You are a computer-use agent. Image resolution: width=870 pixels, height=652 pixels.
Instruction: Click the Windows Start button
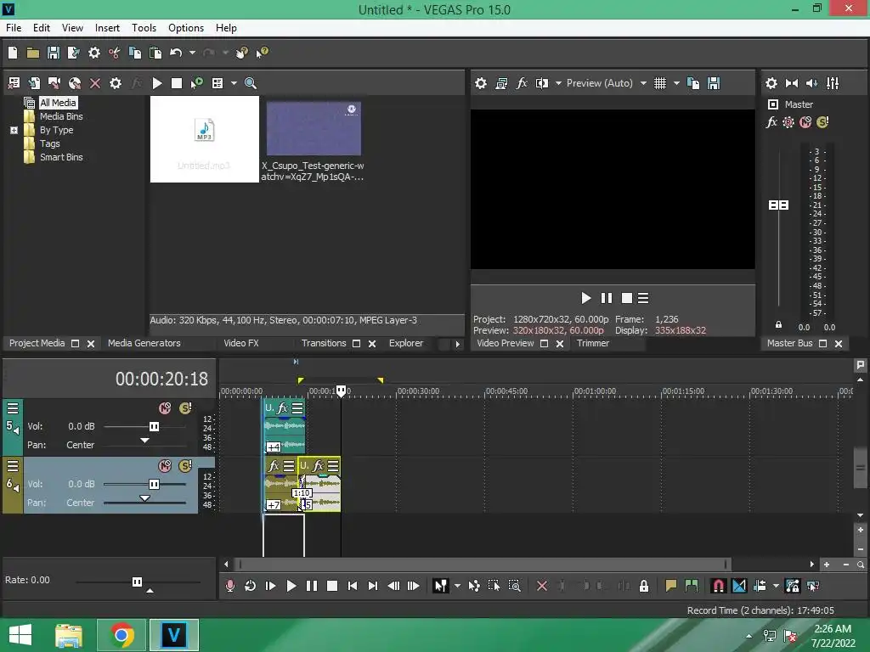pyautogui.click(x=20, y=635)
